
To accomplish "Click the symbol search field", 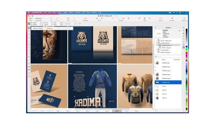I will [x=168, y=56].
